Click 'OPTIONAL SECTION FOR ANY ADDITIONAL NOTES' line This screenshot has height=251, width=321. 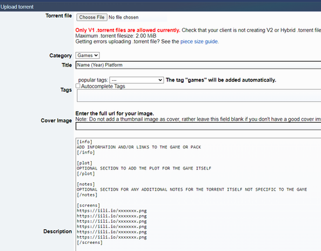tap(192, 189)
